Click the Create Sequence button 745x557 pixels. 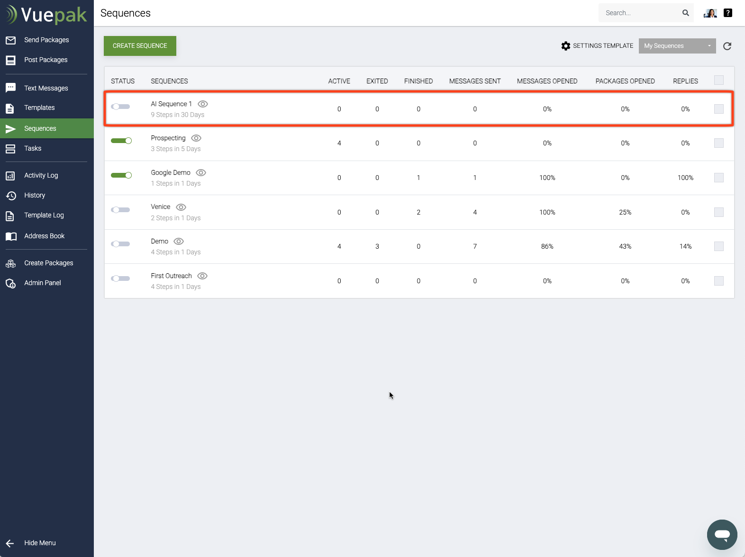140,46
